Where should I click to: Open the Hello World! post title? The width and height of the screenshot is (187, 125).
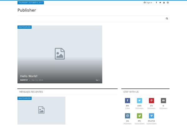(x=29, y=76)
